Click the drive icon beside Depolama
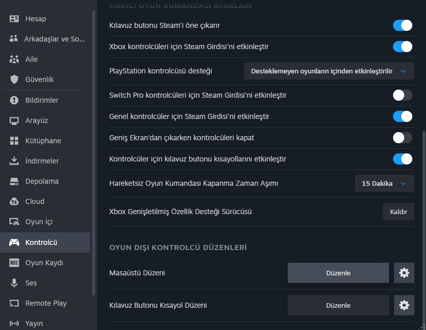Viewport: 426px width, 330px height. (x=14, y=181)
